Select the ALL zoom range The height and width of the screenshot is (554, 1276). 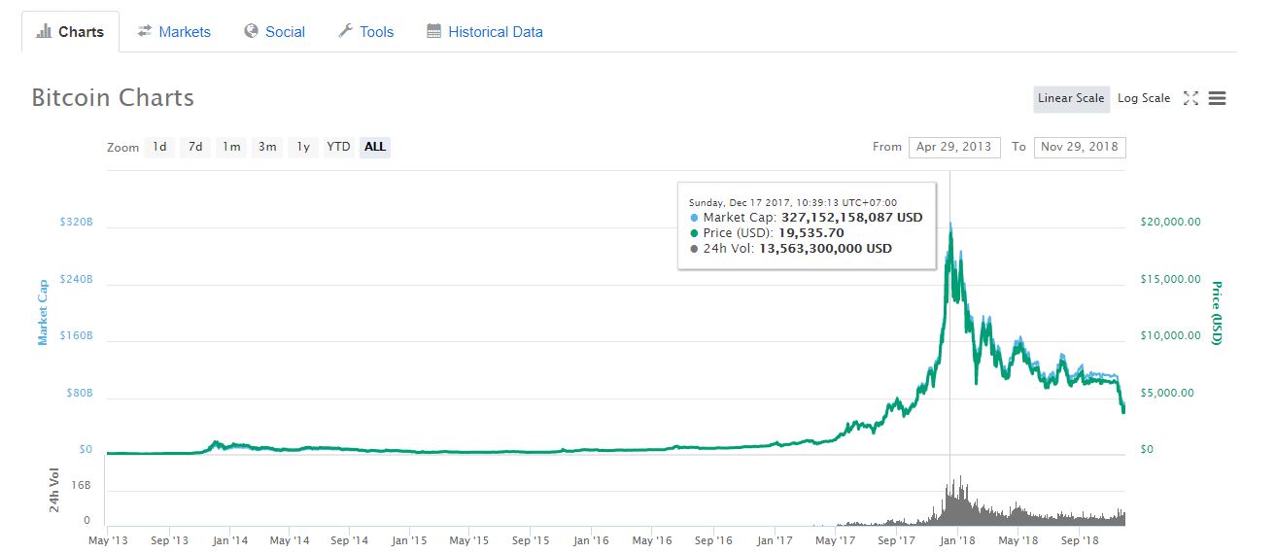(x=375, y=147)
